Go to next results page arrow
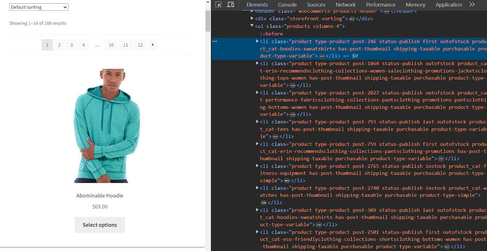Viewport: 487px width, 251px height. pyautogui.click(x=153, y=45)
